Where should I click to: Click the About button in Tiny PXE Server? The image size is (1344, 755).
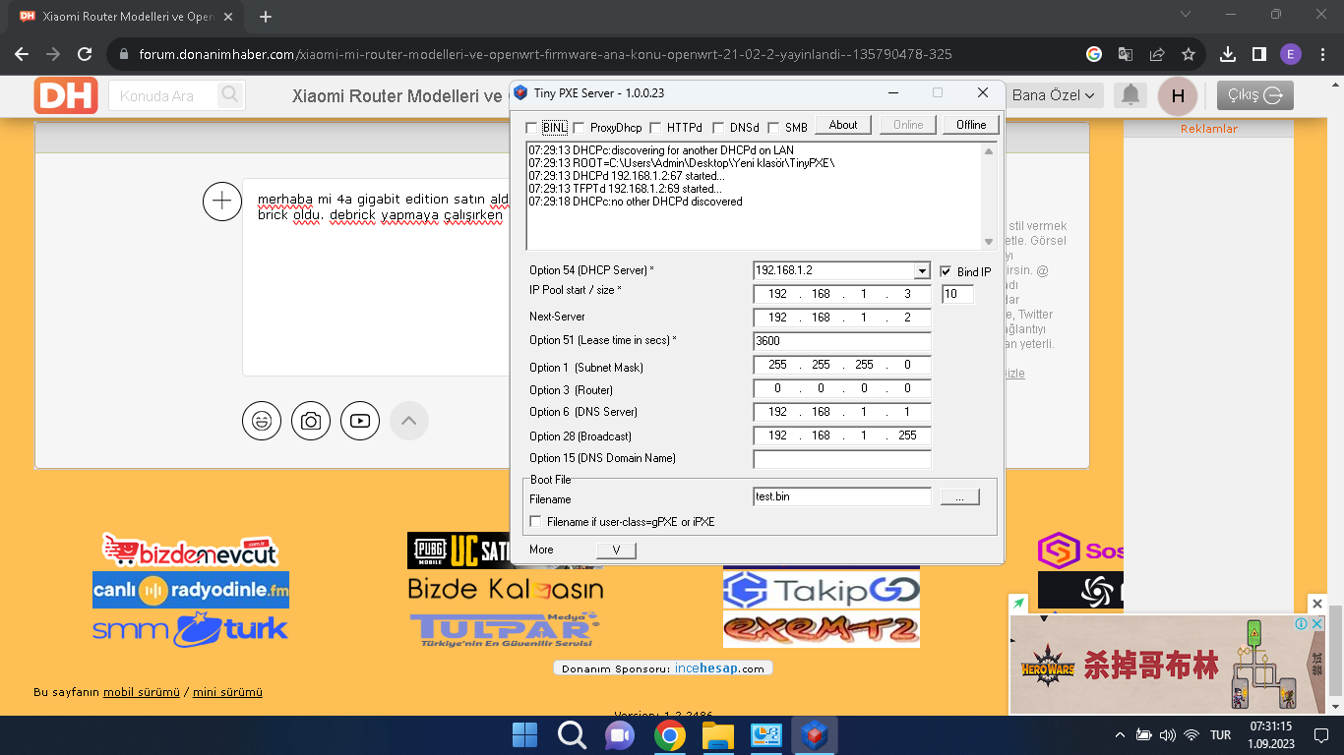click(843, 125)
